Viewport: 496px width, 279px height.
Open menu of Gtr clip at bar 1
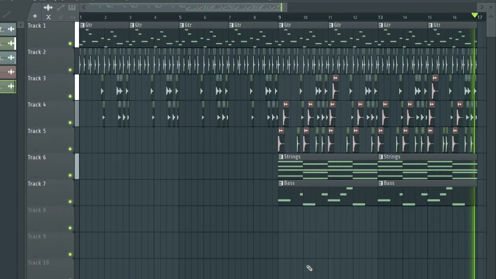(x=82, y=25)
